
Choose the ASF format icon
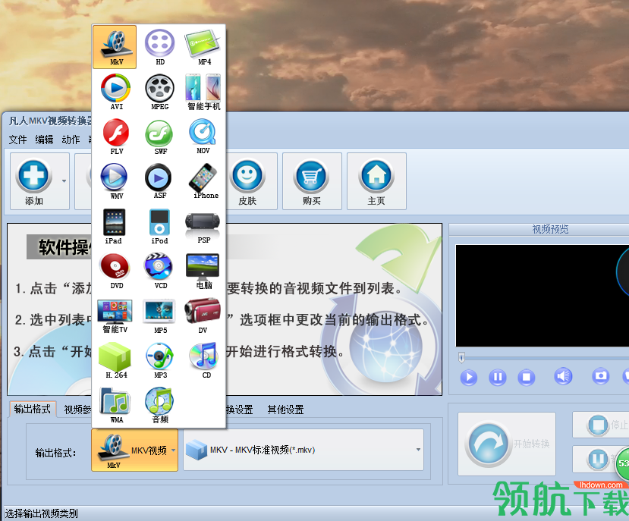159,181
